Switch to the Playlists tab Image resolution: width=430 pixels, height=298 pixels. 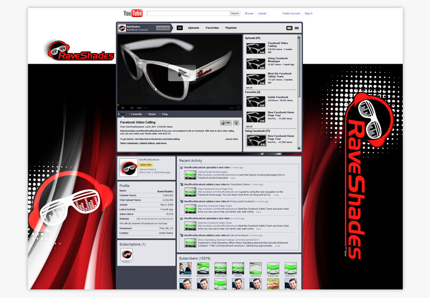click(231, 28)
